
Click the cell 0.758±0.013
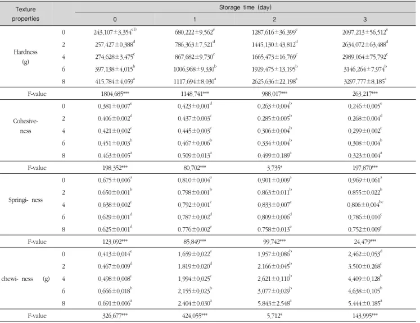tap(274, 229)
